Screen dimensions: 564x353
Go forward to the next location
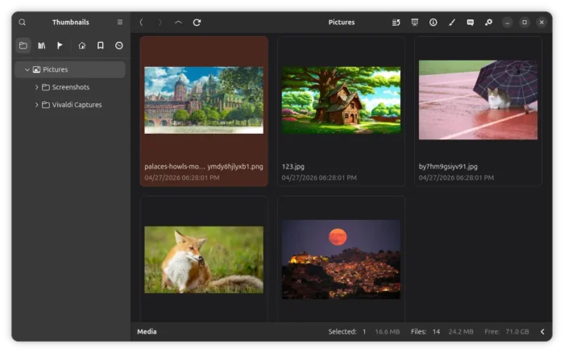coord(160,23)
